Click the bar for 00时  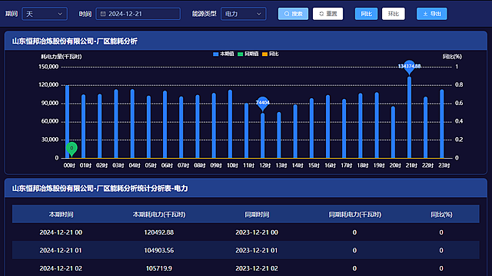pyautogui.click(x=67, y=121)
